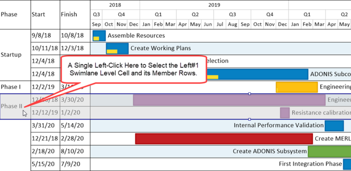Viewport: 351px width, 171px height.
Task: Click the Nov month cell in 2018
Action: (121, 24)
